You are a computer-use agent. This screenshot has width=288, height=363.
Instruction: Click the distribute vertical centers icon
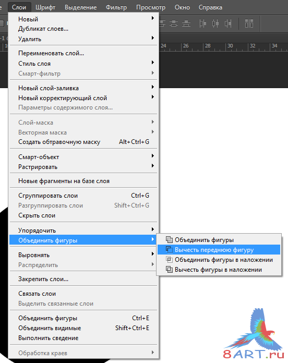pyautogui.click(x=174, y=23)
